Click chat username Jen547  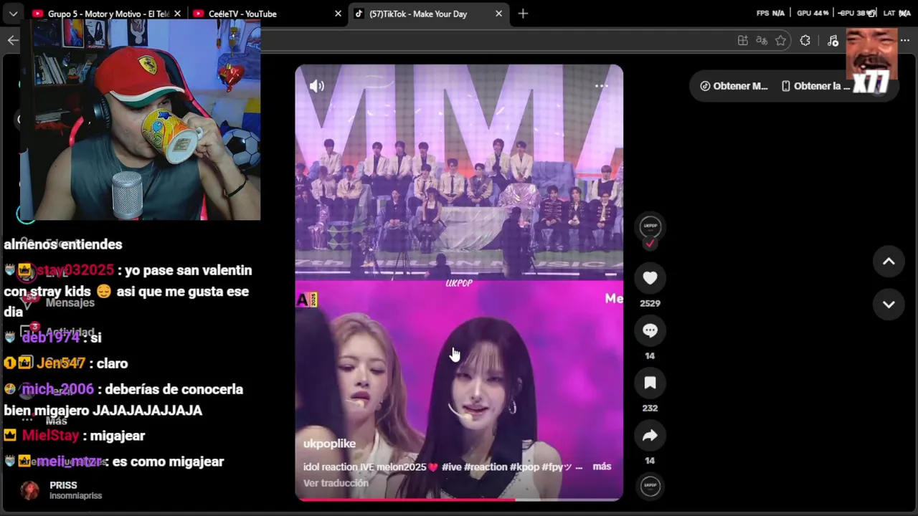(x=61, y=363)
